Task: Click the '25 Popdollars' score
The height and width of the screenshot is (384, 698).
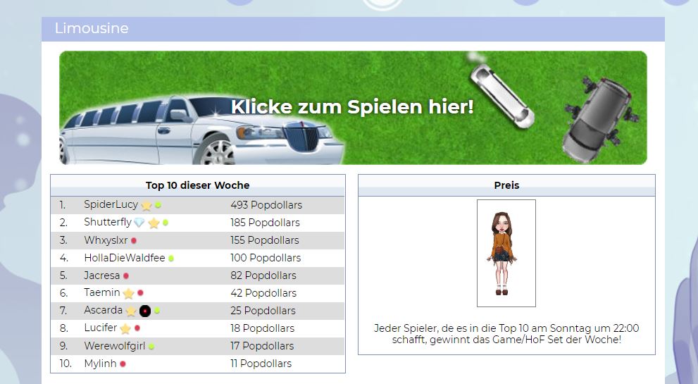Action: (263, 311)
